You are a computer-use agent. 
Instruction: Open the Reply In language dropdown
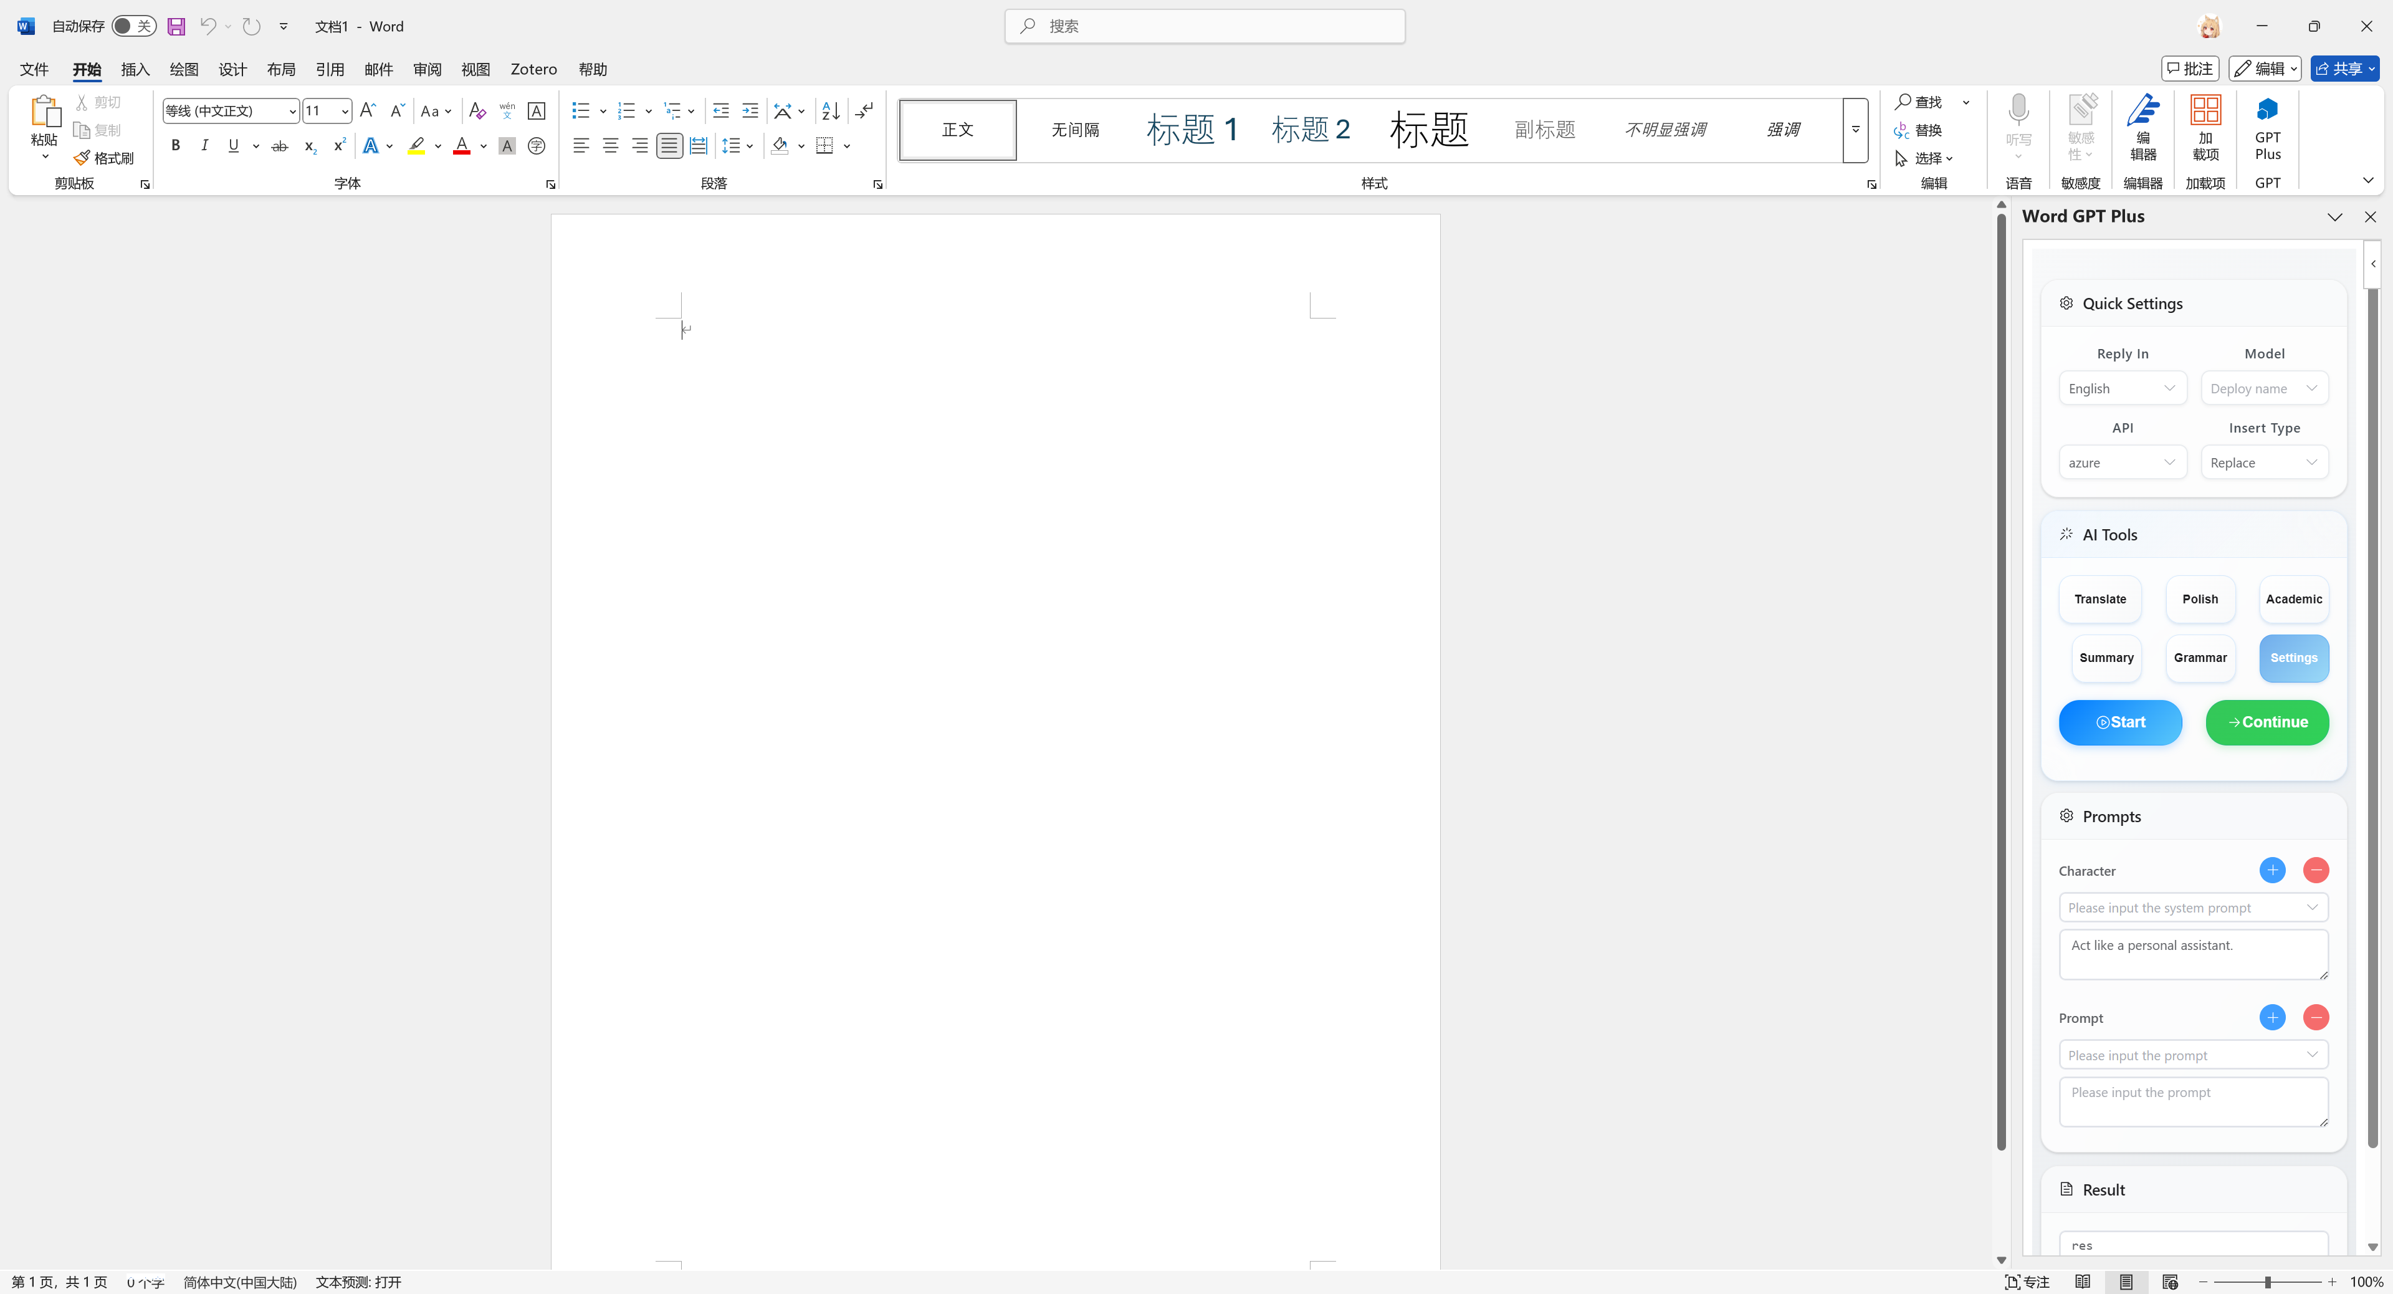pyautogui.click(x=2122, y=388)
